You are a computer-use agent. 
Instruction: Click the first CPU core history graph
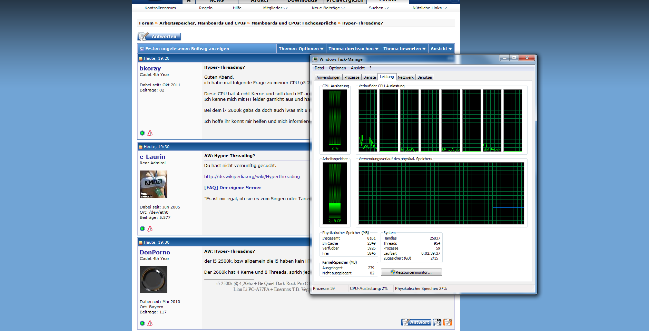tap(368, 120)
